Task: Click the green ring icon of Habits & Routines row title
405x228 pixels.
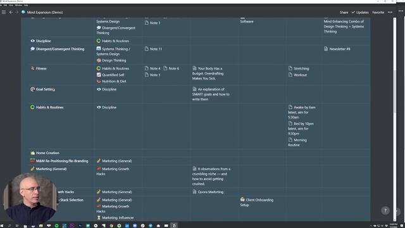Action: click(32, 107)
